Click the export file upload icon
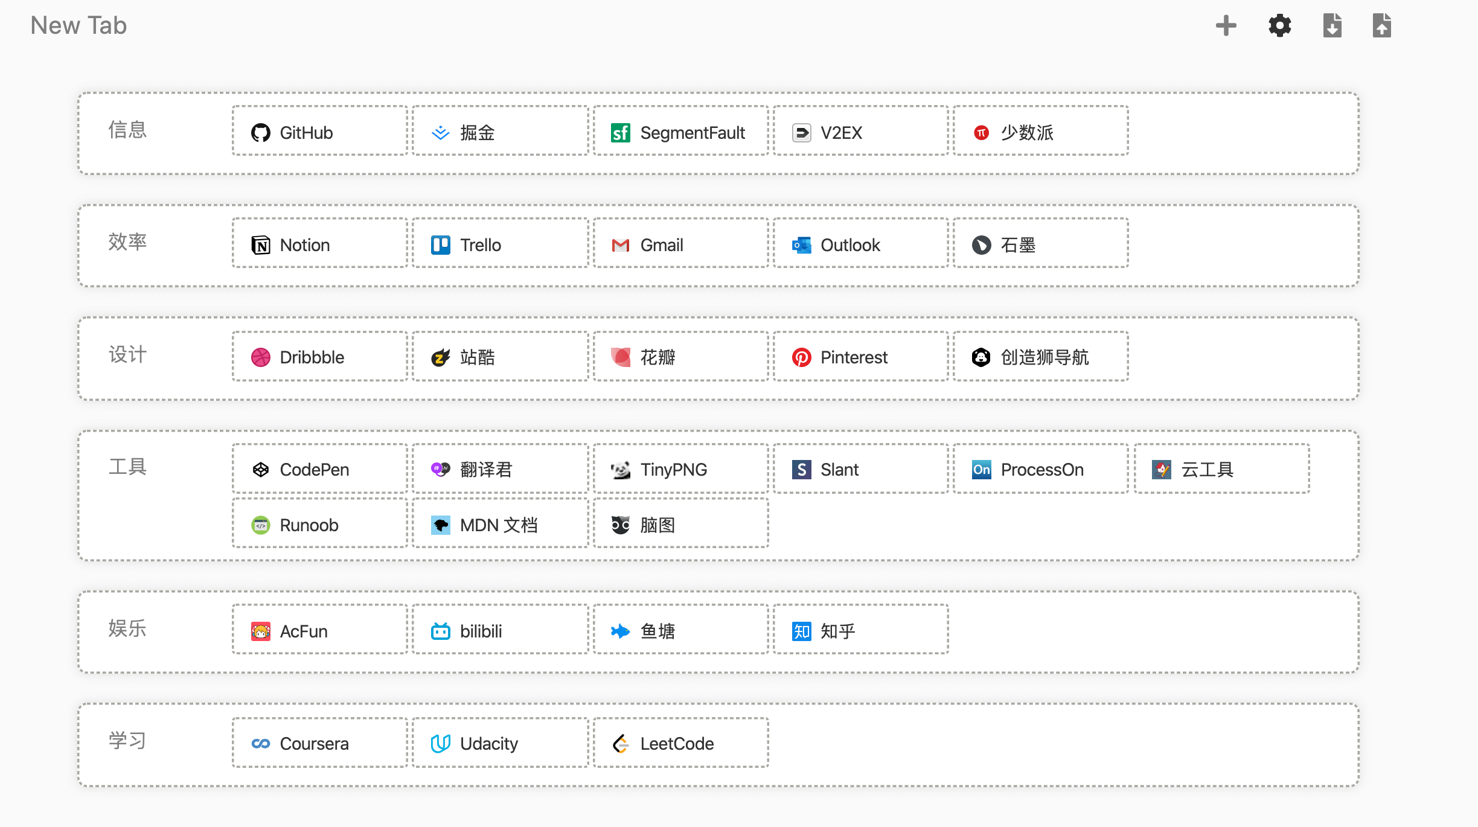Viewport: 1478px width, 827px height. point(1381,26)
